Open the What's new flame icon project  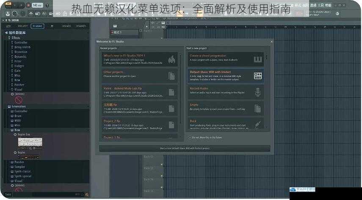click(x=139, y=59)
